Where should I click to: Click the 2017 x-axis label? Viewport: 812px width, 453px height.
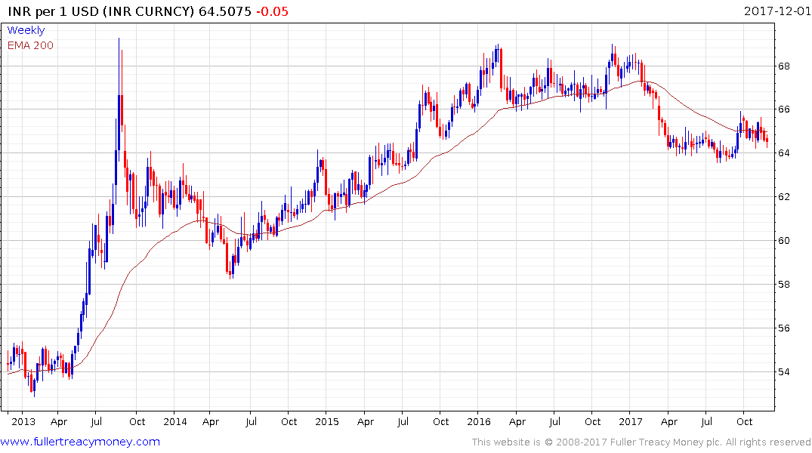pos(630,421)
